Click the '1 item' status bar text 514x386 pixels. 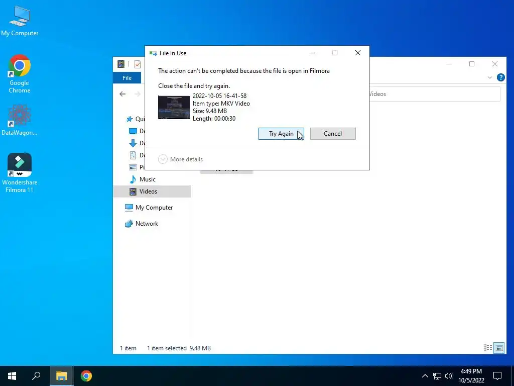[x=128, y=348]
